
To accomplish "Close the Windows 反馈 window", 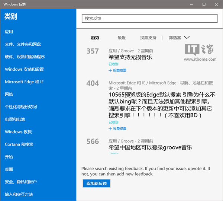I will (x=216, y=4).
